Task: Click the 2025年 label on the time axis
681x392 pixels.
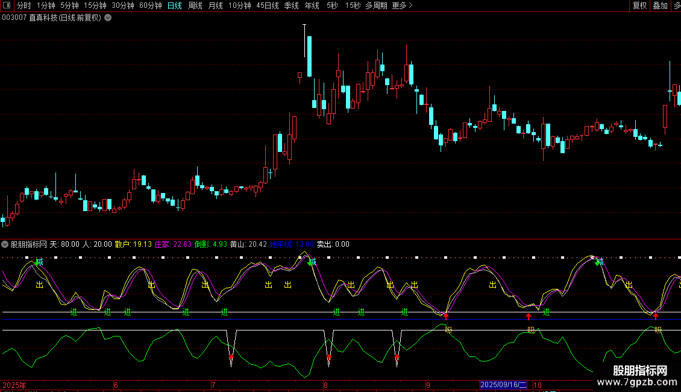Action: click(14, 385)
